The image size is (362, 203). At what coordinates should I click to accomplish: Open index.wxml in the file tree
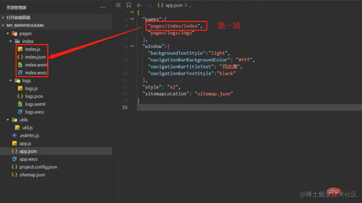point(36,65)
